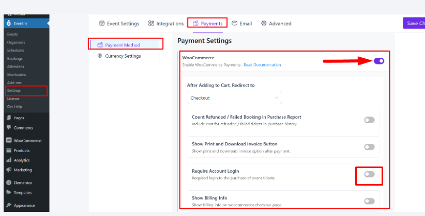
Task: Click the 'Require Account Login' label text
Action: point(216,171)
